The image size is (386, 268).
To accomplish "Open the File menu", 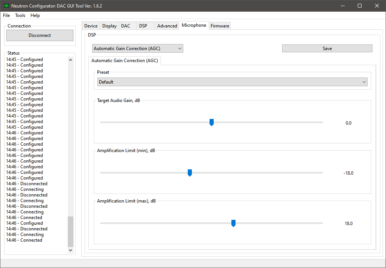I will point(6,15).
